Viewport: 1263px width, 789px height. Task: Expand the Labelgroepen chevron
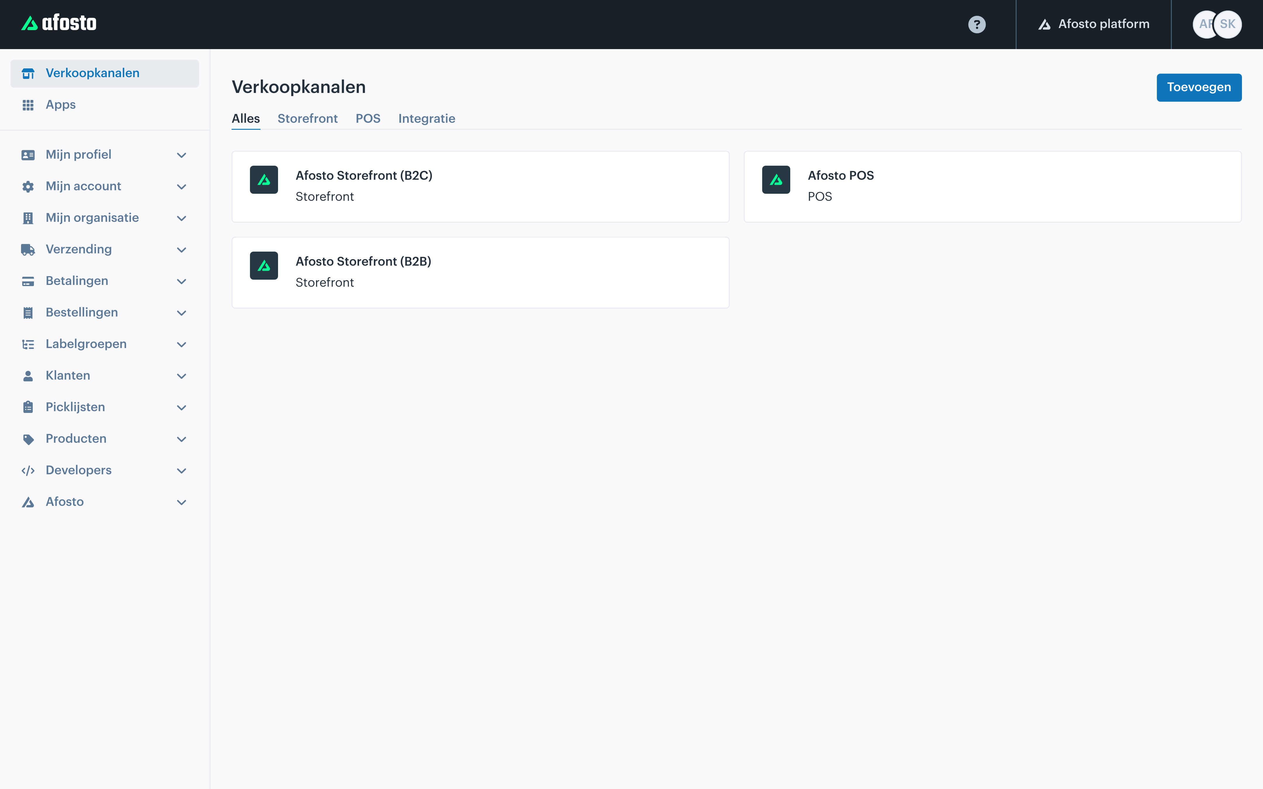(x=182, y=345)
